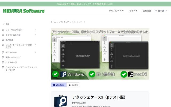
Task: Click the 目次 list icon in sidebar
Action: coord(4,24)
